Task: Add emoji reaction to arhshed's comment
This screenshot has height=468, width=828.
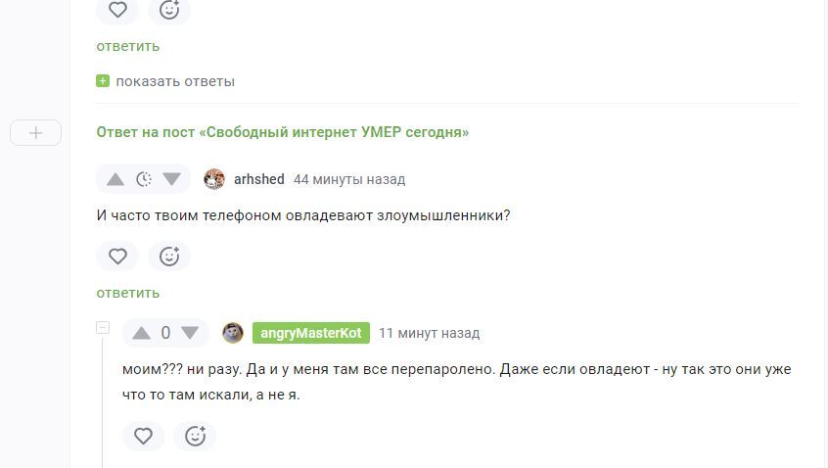Action: coord(169,256)
